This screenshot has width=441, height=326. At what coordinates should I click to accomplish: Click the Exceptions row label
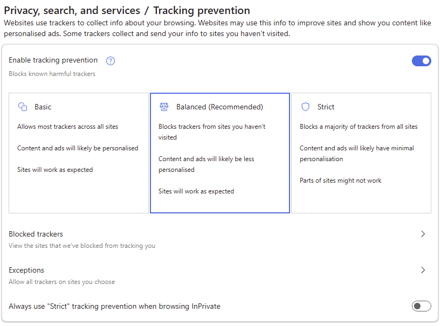(x=26, y=270)
